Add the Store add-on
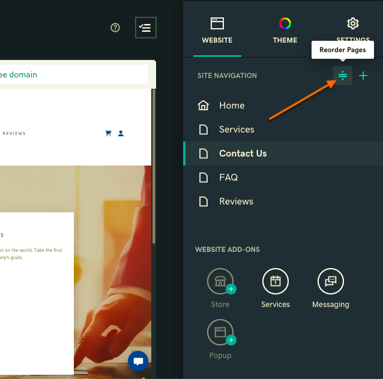Viewport: 383px width, 379px height. (x=220, y=282)
